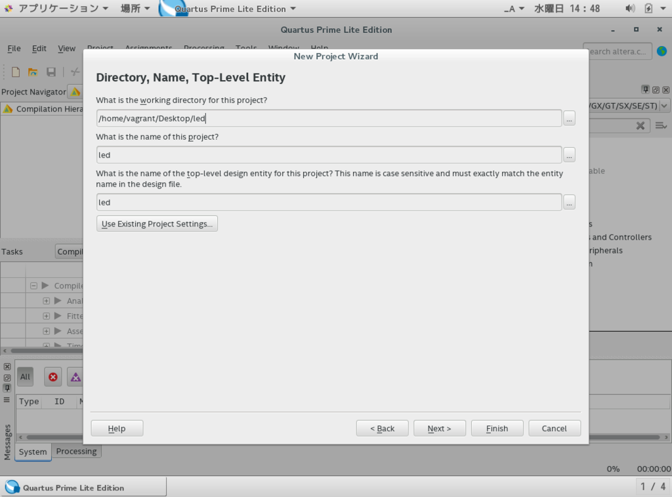Image resolution: width=672 pixels, height=497 pixels.
Task: Click the battery power icon
Action: tap(648, 9)
